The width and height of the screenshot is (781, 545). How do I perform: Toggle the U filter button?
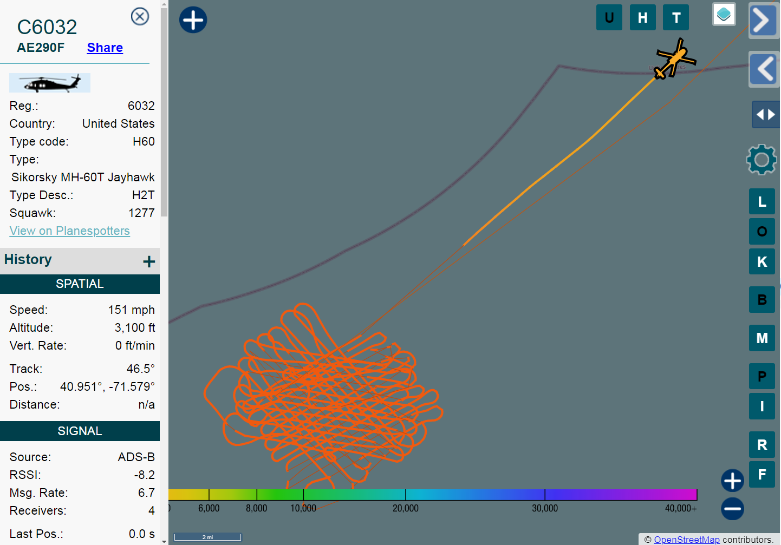coord(609,17)
